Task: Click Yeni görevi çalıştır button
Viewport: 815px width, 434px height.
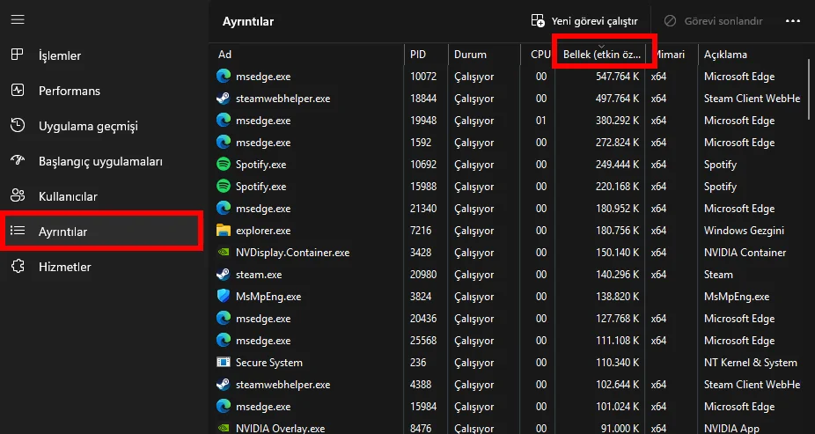Action: pos(584,21)
